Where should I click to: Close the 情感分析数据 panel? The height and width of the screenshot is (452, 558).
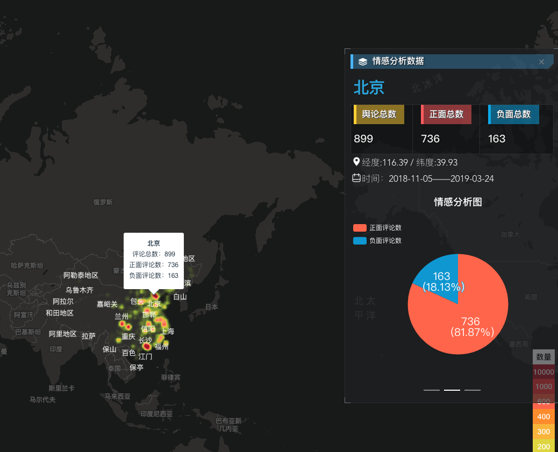point(541,62)
